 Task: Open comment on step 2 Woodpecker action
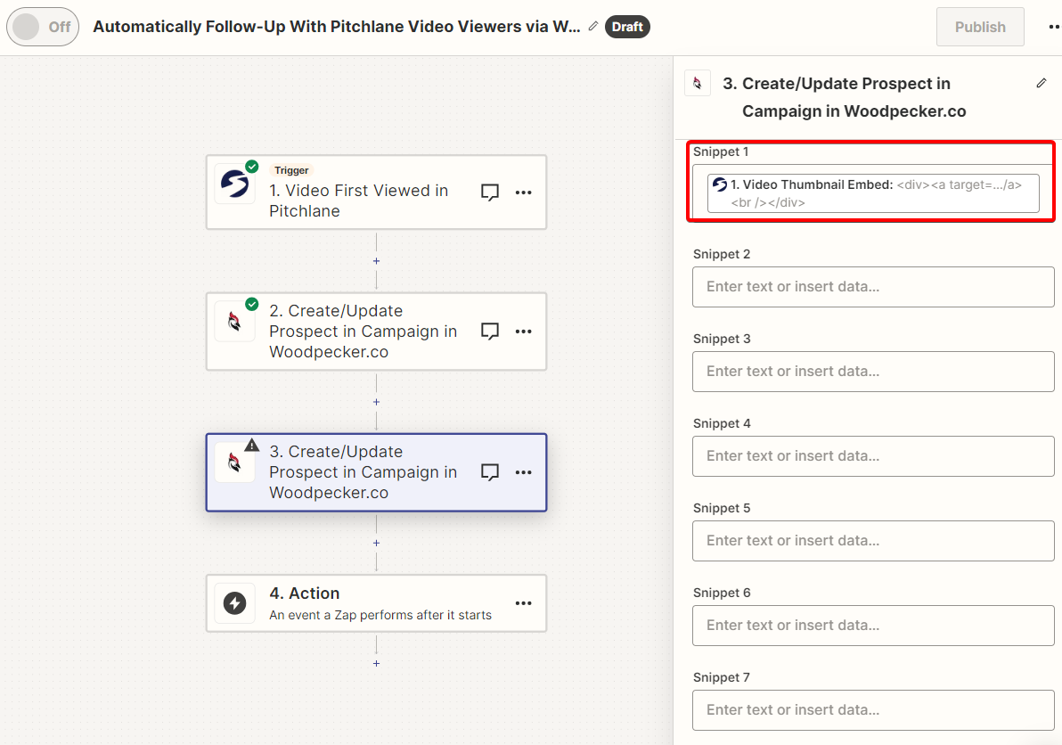(x=490, y=332)
